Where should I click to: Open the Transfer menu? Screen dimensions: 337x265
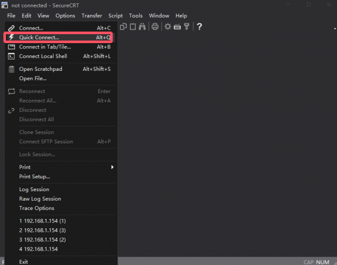(x=92, y=16)
